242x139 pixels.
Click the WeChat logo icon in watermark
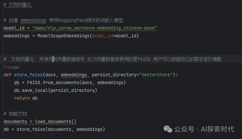pos(168,129)
